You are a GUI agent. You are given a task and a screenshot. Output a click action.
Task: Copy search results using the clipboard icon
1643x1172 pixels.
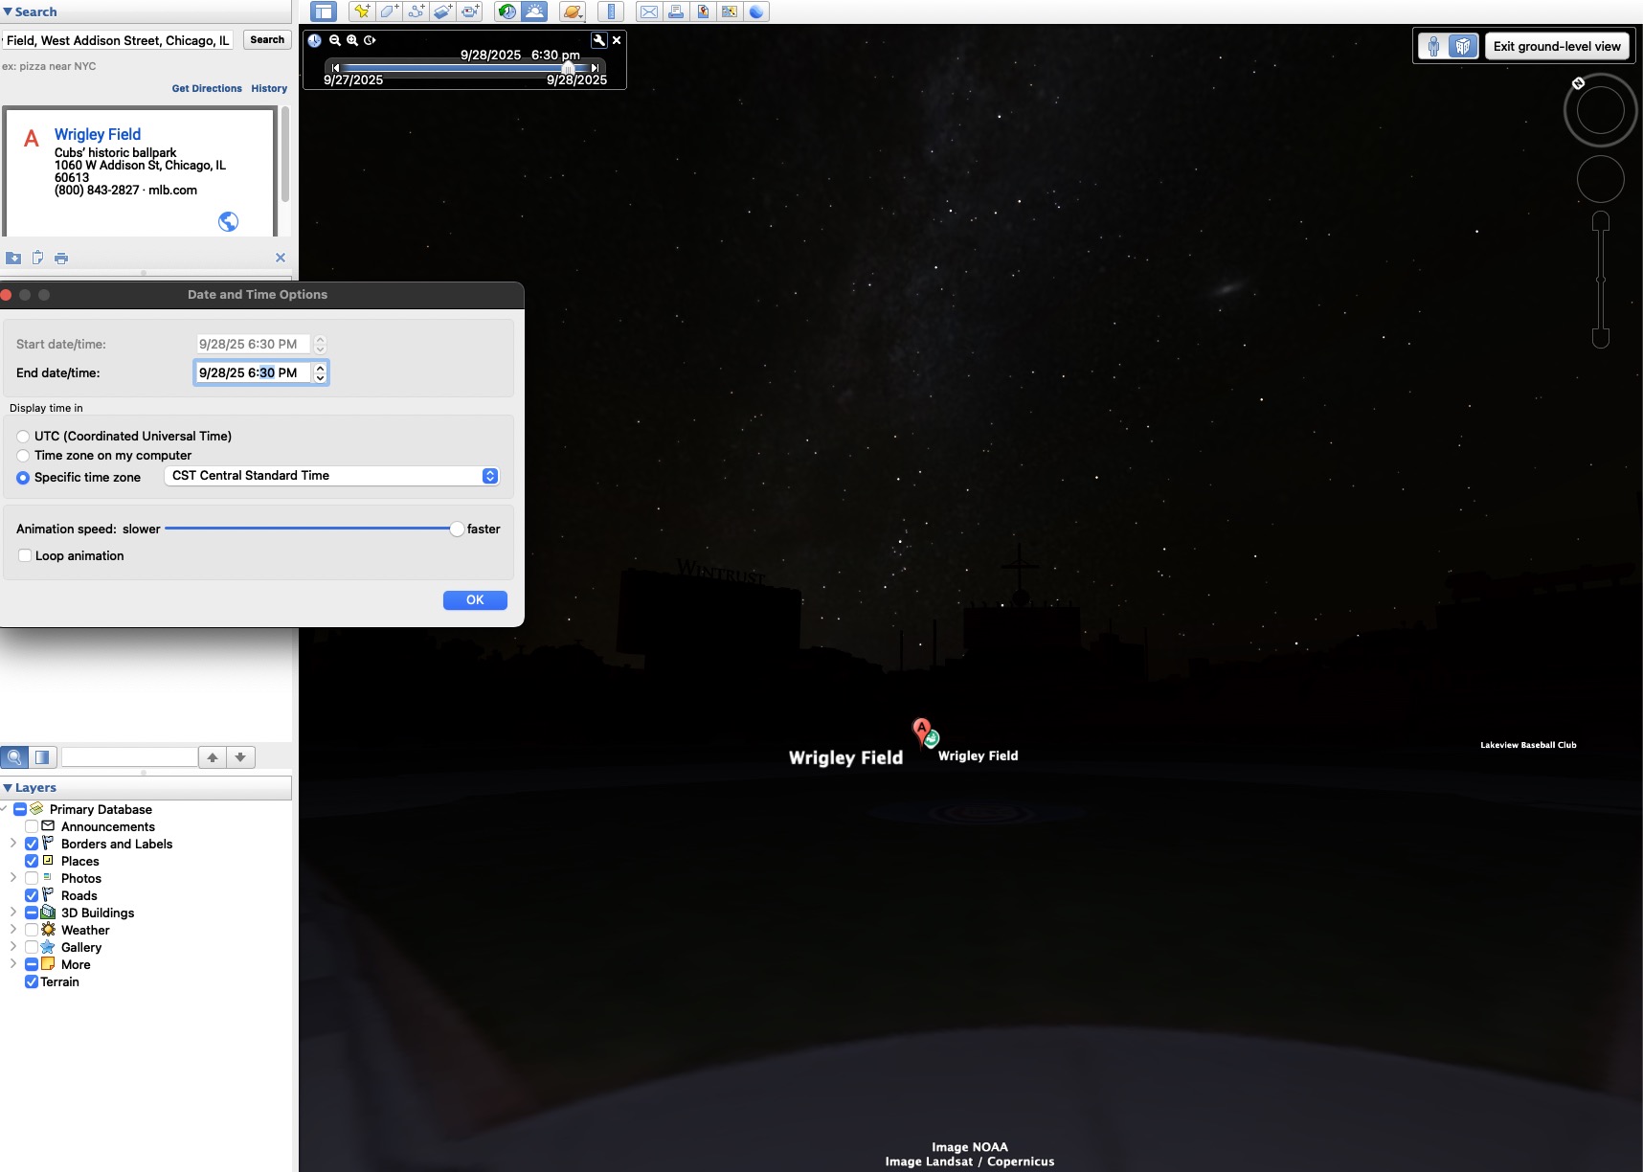tap(37, 258)
